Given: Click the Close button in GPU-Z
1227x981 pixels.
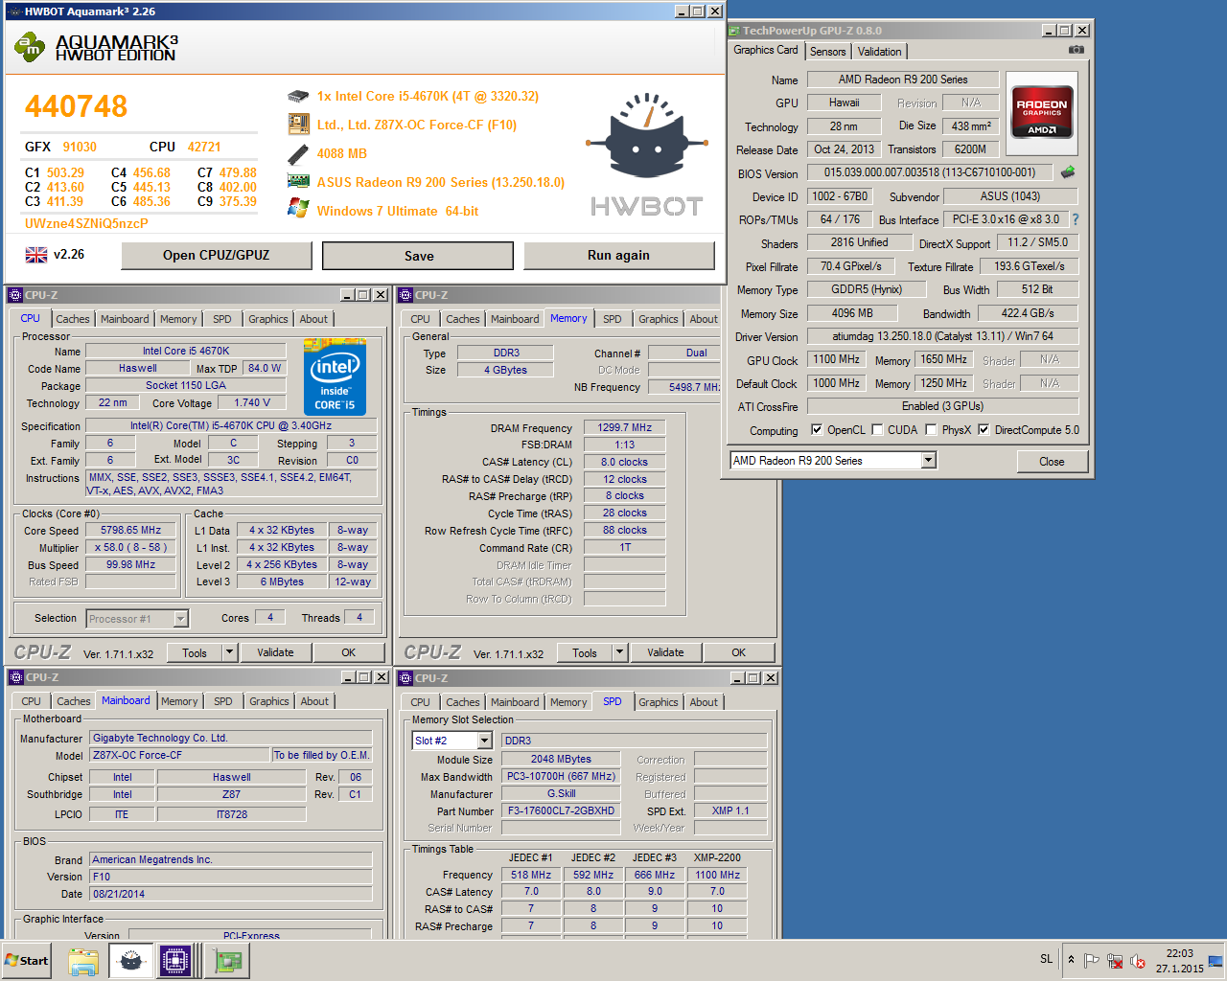Looking at the screenshot, I should point(1053,462).
